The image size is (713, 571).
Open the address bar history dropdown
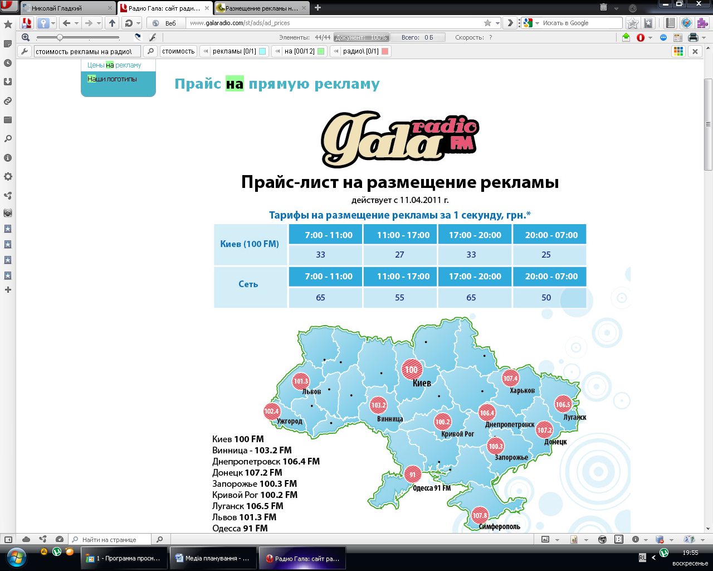(497, 23)
